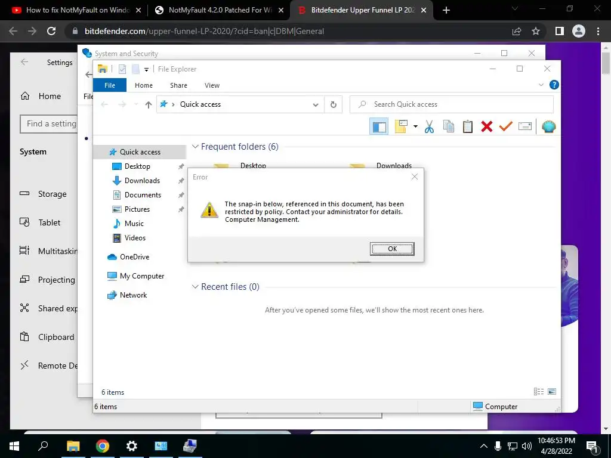Collapse the Recent files group

195,287
